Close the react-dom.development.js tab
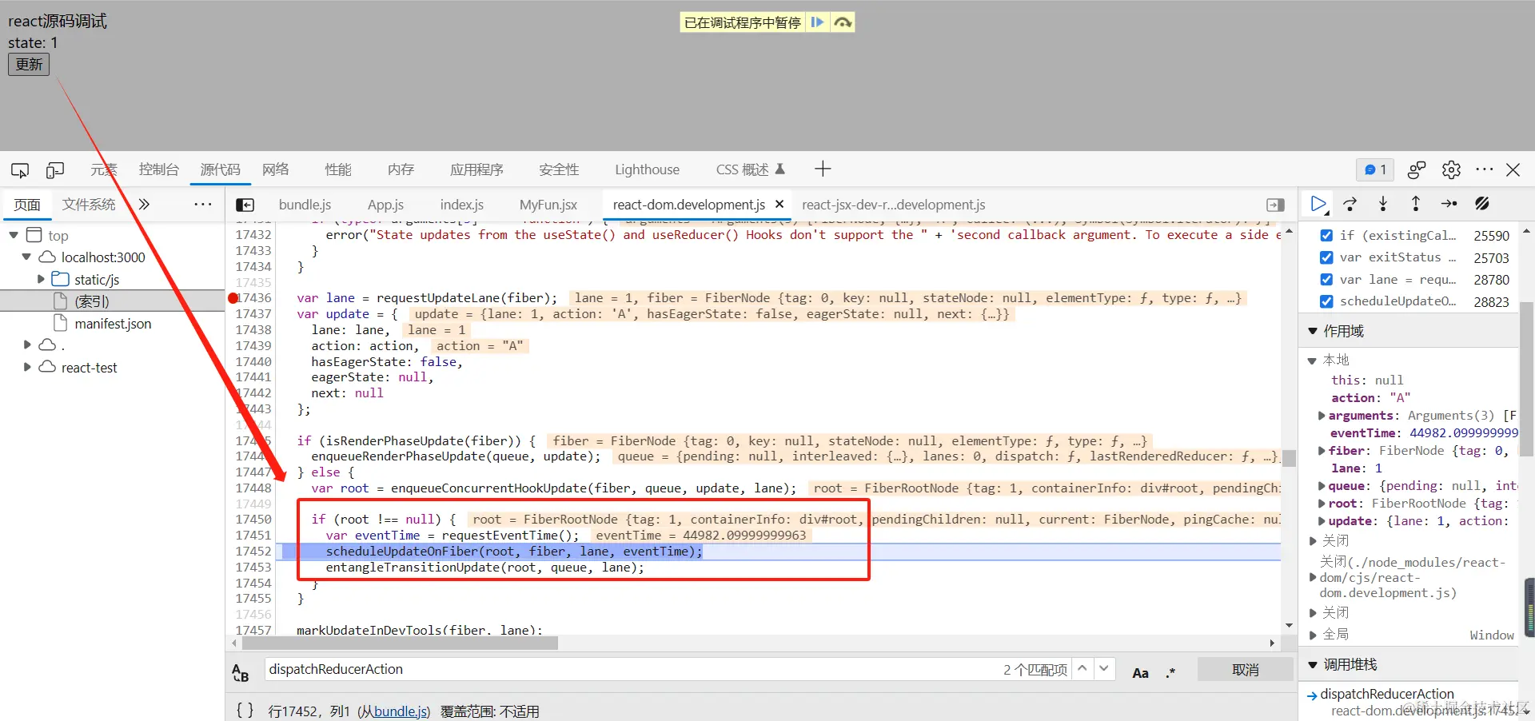Viewport: 1535px width, 721px height. click(x=779, y=204)
